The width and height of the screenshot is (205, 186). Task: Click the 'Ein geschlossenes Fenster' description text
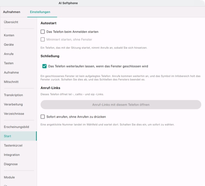(x=120, y=78)
